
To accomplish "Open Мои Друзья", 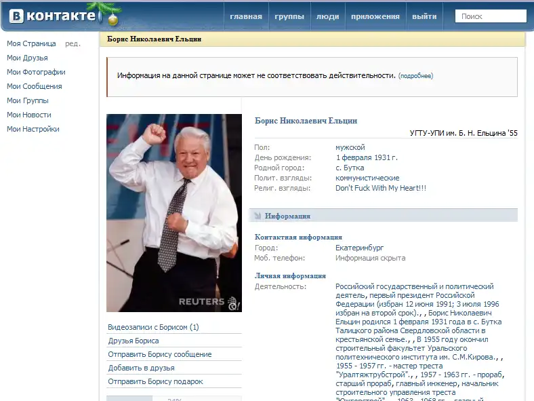I will point(27,58).
